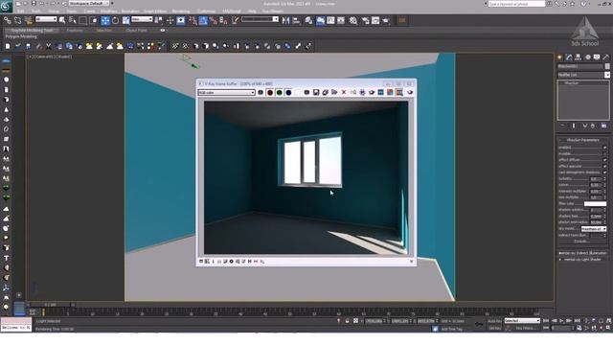
Task: Collapse the VRaySun Parameters rollout
Action: (x=582, y=140)
